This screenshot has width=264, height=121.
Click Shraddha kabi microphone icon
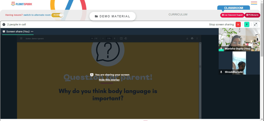(221, 72)
